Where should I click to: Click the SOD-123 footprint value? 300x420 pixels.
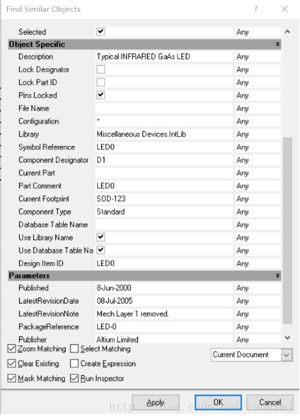(163, 198)
